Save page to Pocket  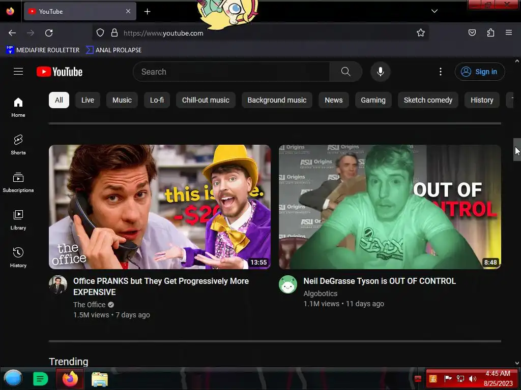(472, 32)
